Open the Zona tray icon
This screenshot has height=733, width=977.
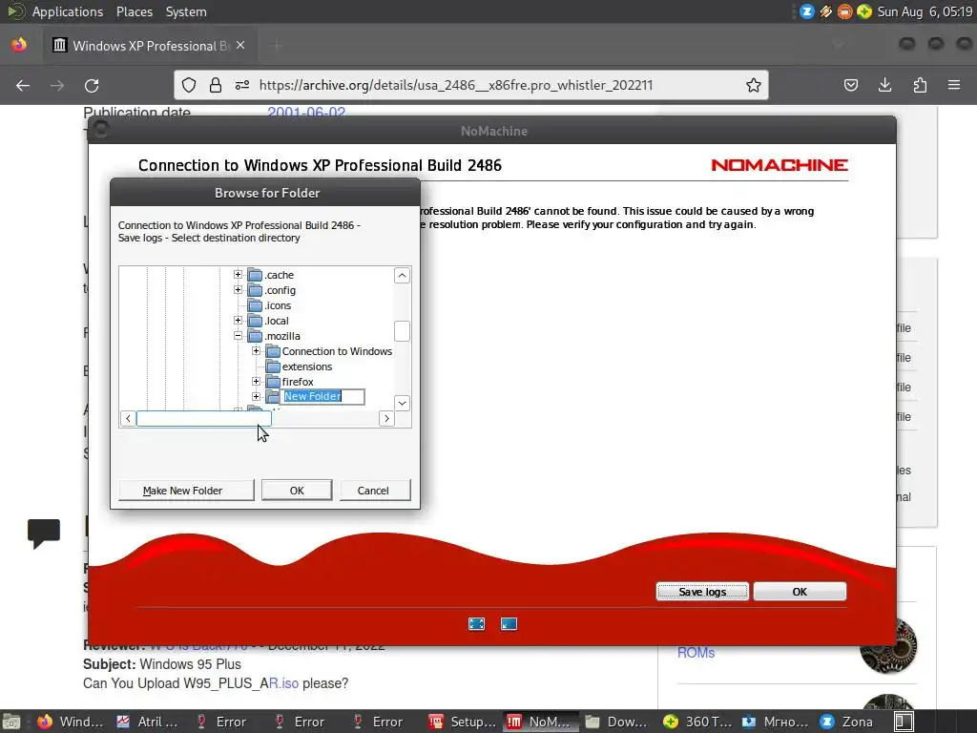tap(807, 11)
